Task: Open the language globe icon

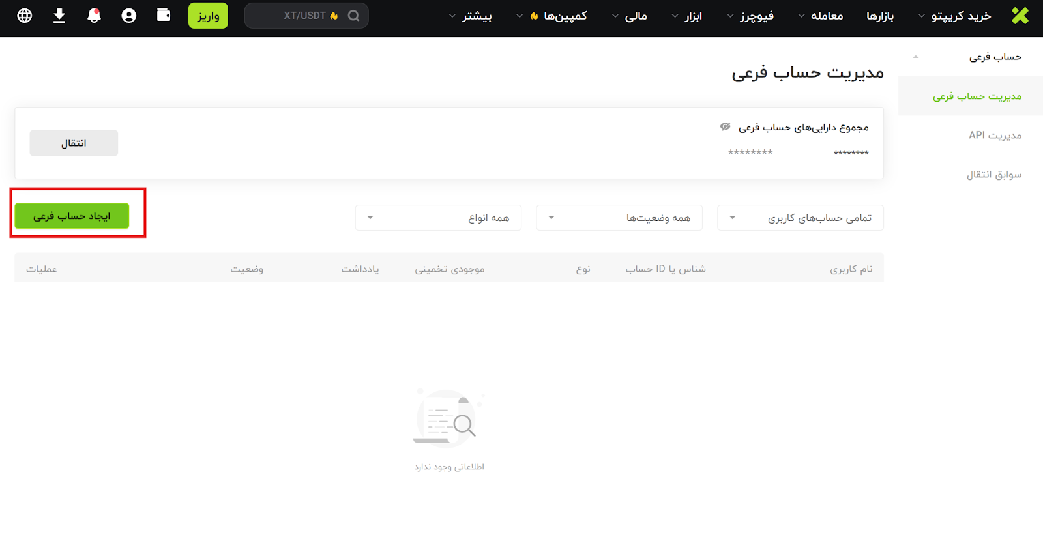Action: [x=25, y=16]
